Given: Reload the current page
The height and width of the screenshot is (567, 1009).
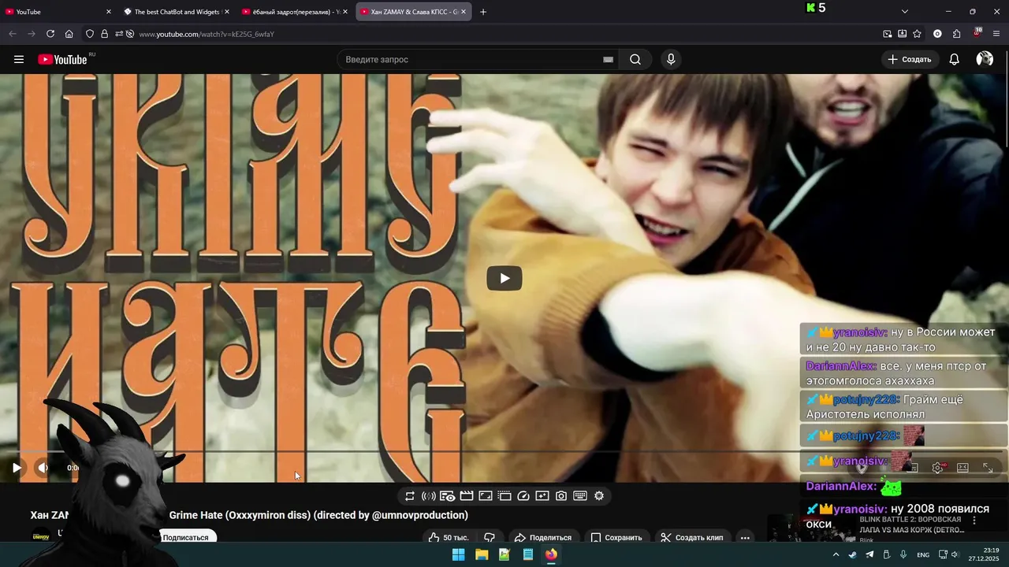Looking at the screenshot, I should point(50,34).
